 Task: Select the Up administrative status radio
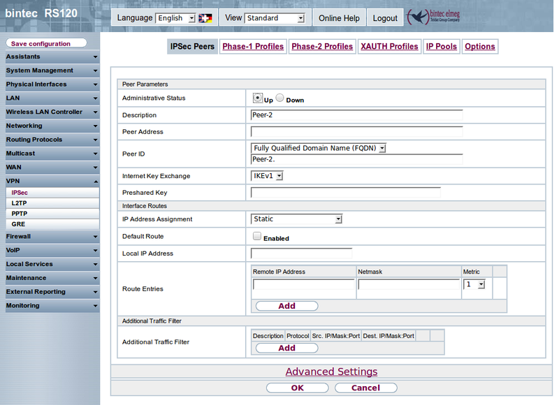click(257, 98)
